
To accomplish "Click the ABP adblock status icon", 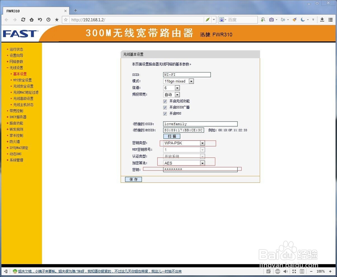I will 277,271.
